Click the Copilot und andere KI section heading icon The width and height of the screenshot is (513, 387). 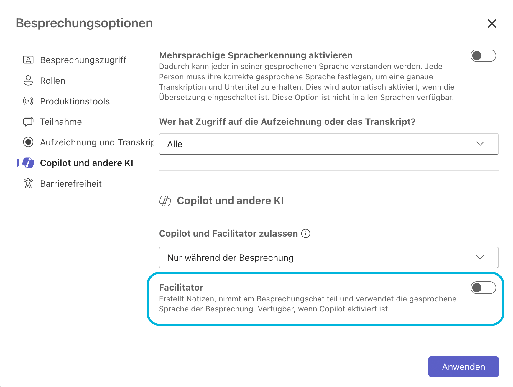[x=165, y=201]
